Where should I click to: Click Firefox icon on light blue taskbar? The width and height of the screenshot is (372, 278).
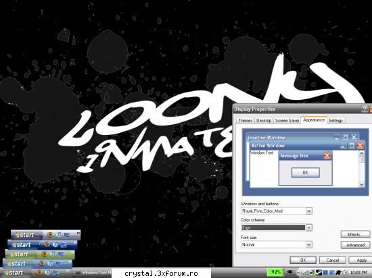[41, 263]
